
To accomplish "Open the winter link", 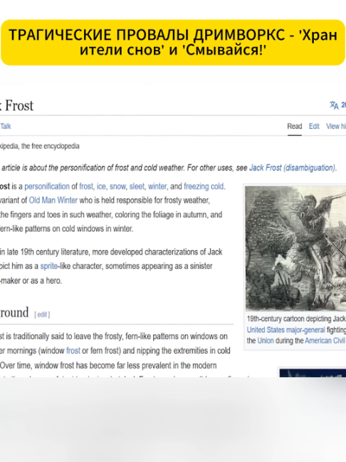I will (157, 187).
